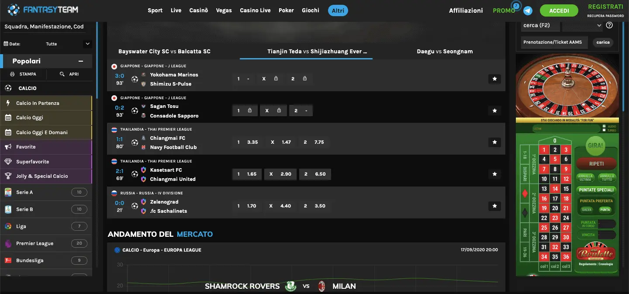Expand Serie B league
Image resolution: width=629 pixels, height=294 pixels.
[46, 209]
